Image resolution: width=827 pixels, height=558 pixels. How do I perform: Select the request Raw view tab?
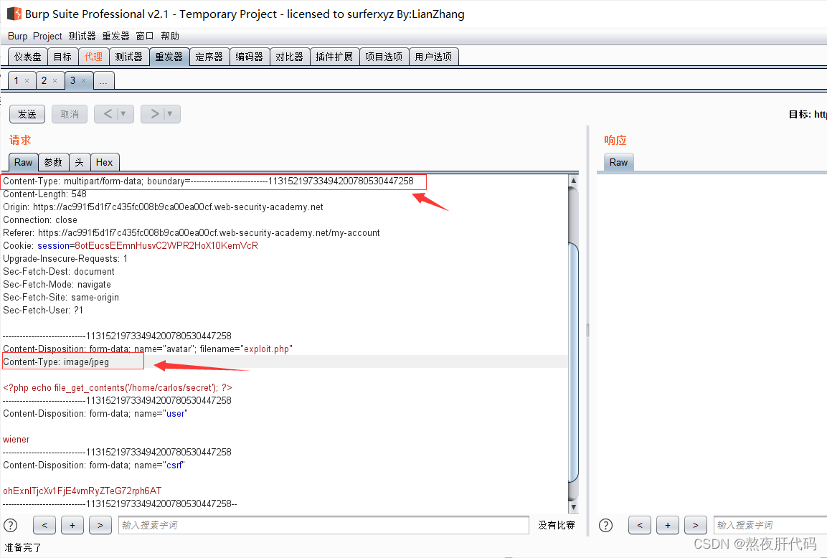(x=23, y=162)
